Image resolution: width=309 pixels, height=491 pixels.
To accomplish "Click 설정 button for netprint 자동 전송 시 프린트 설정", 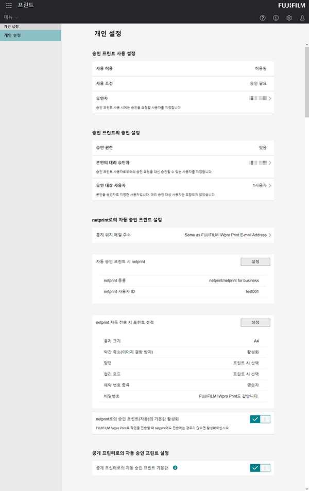I will pyautogui.click(x=255, y=322).
